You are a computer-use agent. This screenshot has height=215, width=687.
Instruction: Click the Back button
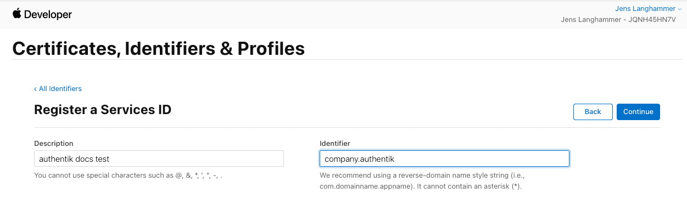(x=593, y=111)
